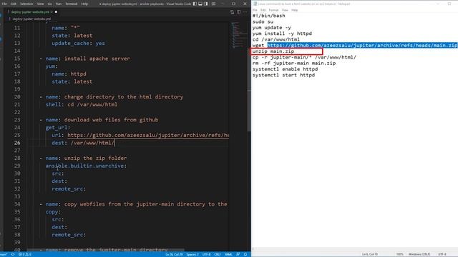Open the Edit menu in VS Code

pos(14,4)
